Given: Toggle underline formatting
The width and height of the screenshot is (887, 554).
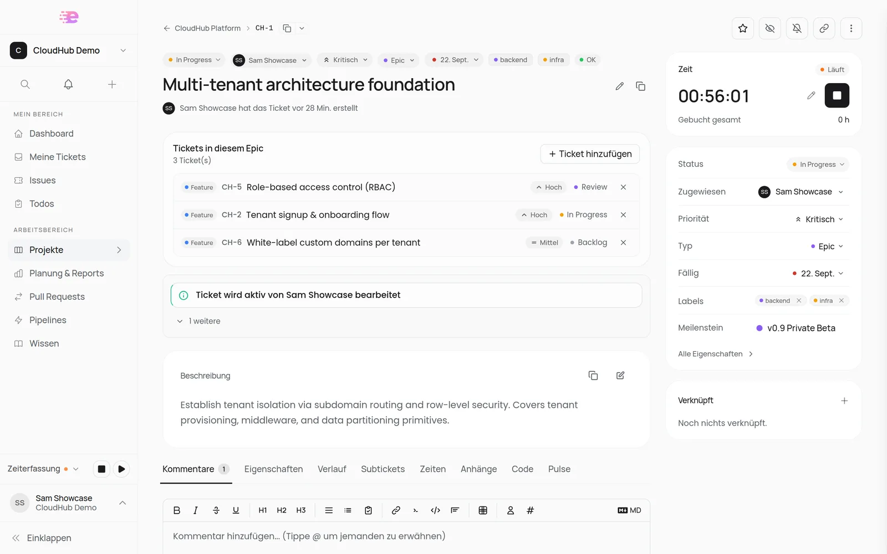Looking at the screenshot, I should tap(236, 510).
